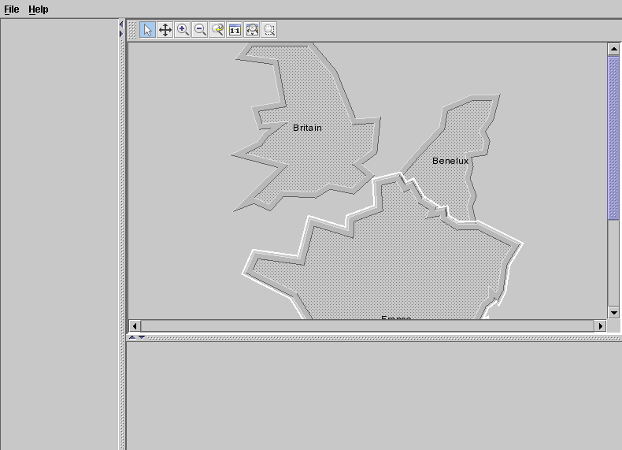The image size is (622, 450).
Task: Click the fit-to-window zoom icon
Action: click(x=252, y=30)
